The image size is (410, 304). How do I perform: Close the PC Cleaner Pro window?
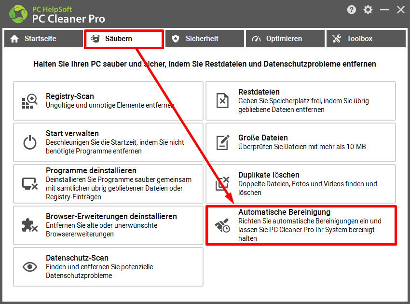pos(400,10)
